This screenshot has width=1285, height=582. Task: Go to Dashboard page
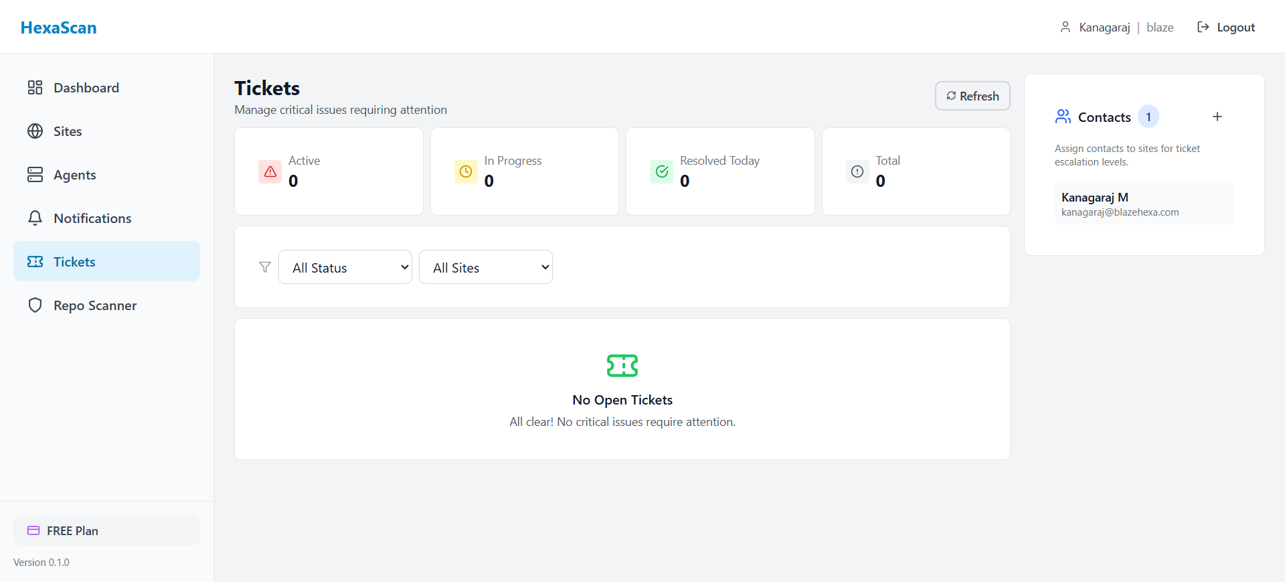[106, 88]
